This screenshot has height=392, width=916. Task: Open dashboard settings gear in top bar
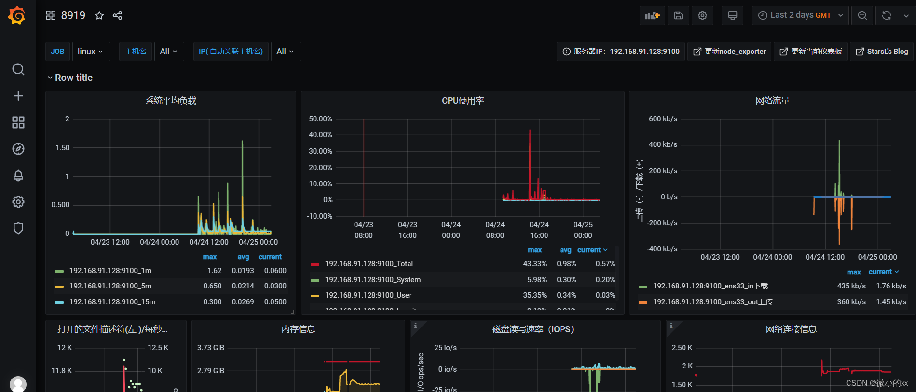702,15
